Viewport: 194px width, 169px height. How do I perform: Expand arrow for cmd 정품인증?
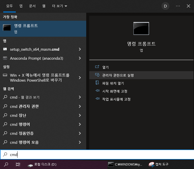[80, 133]
